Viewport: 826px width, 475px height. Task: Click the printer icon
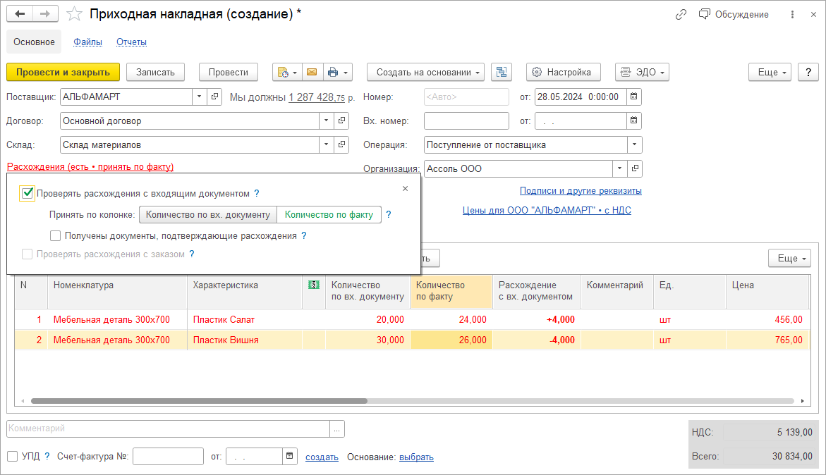pos(333,72)
